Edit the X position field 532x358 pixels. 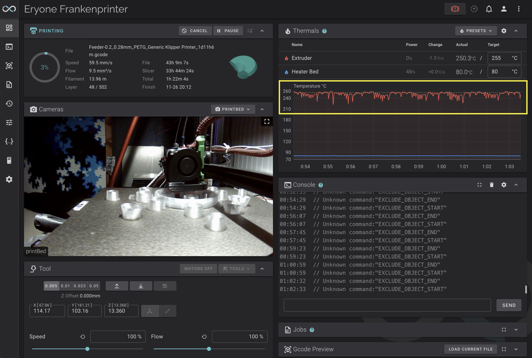[47, 311]
